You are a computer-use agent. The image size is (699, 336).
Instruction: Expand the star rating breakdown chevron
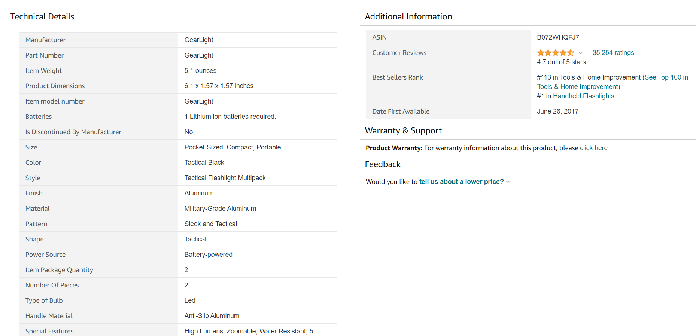click(580, 53)
